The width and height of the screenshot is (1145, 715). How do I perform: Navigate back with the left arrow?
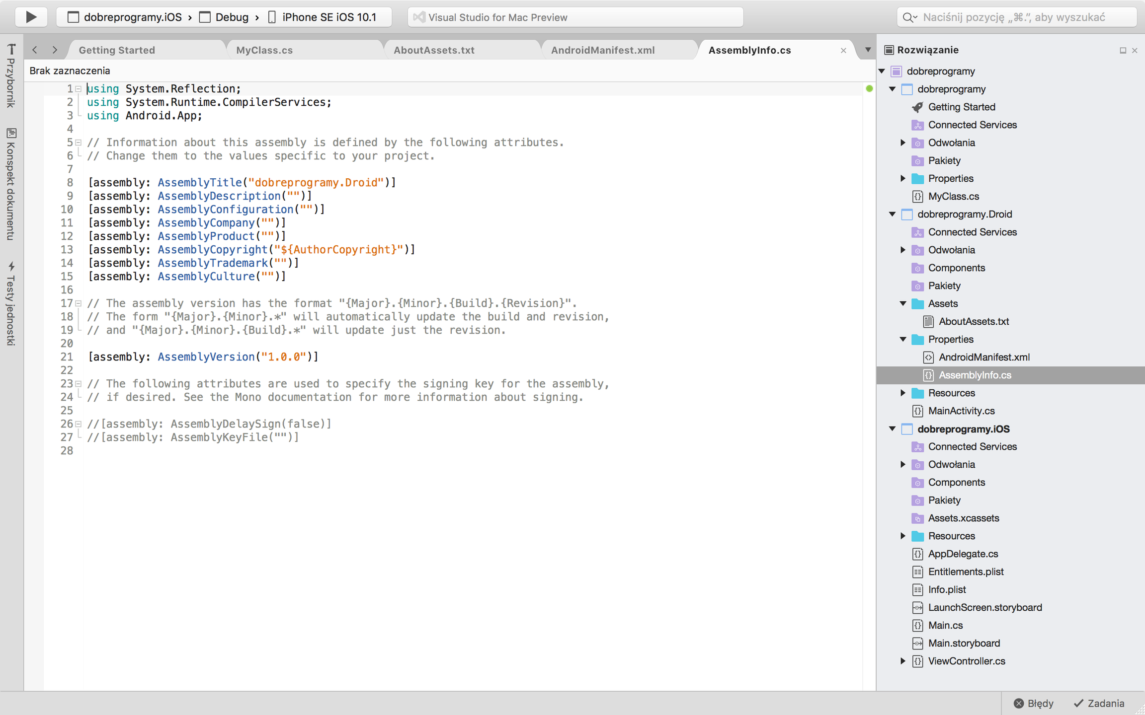(35, 50)
